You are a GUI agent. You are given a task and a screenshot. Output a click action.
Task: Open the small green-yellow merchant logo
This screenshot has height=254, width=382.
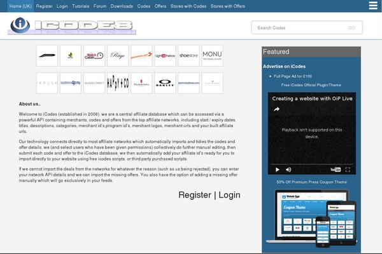tap(71, 56)
